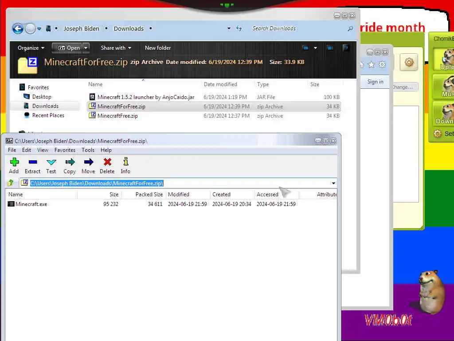This screenshot has height=341, width=454.
Task: Click Joseph Biden breadcrumb in Explorer
Action: (82, 28)
